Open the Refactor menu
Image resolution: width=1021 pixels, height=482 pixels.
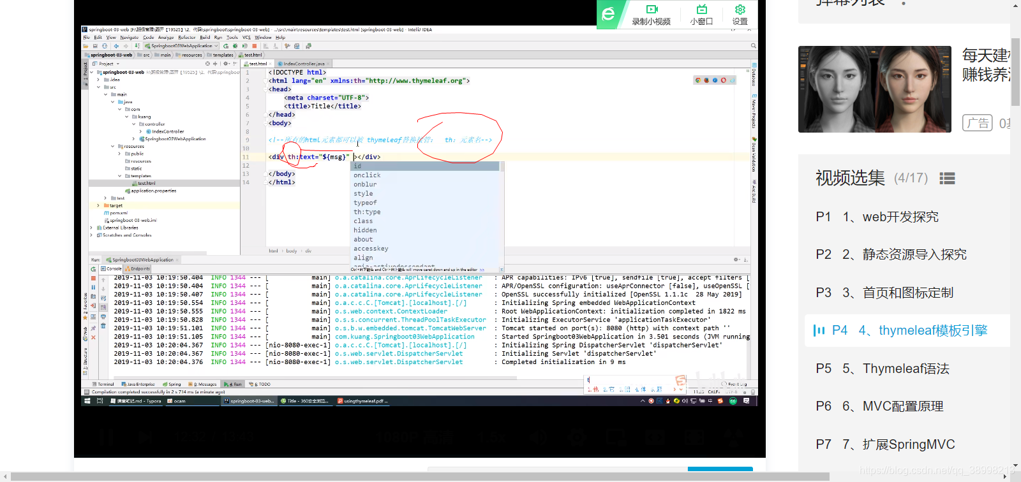[186, 38]
